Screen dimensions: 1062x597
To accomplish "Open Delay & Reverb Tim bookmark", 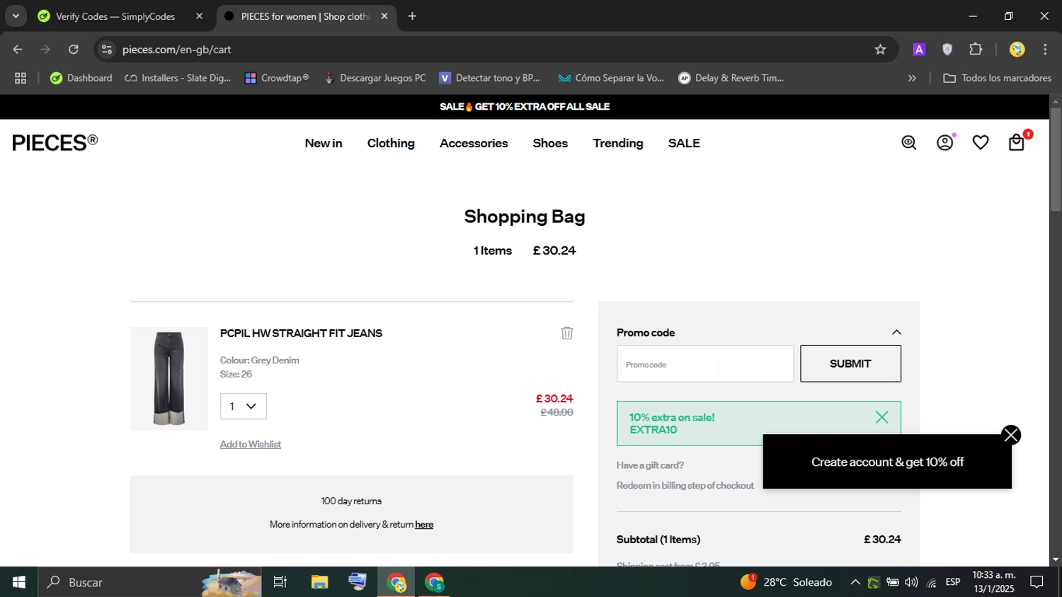I will (x=731, y=79).
